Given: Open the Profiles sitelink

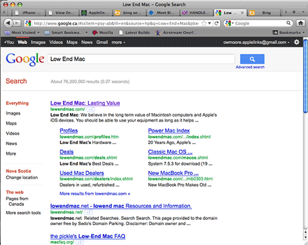Looking at the screenshot, I should pos(69,131).
